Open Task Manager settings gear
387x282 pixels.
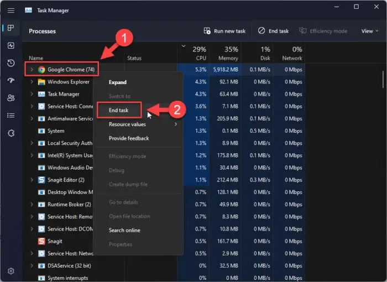coord(11,271)
